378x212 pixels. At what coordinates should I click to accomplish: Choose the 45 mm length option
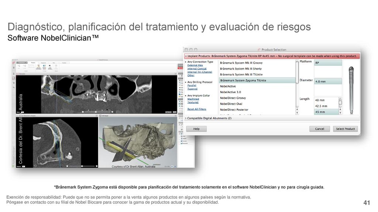(326, 112)
